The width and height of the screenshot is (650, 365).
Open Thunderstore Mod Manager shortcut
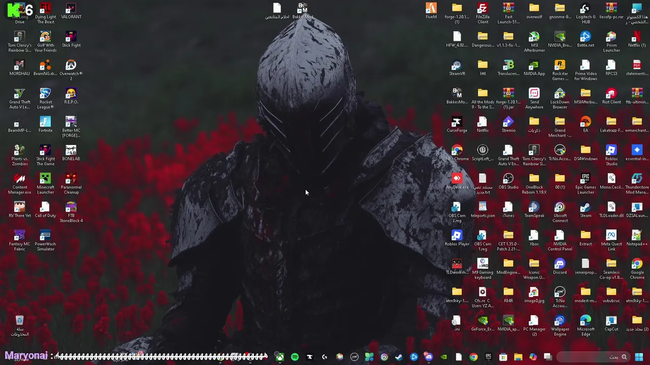637,184
